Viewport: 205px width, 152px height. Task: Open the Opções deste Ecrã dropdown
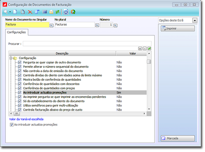tap(195, 20)
